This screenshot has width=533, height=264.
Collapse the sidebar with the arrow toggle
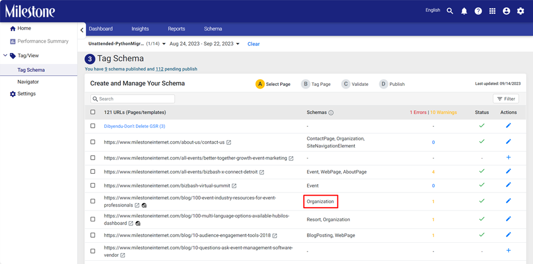pyautogui.click(x=81, y=30)
